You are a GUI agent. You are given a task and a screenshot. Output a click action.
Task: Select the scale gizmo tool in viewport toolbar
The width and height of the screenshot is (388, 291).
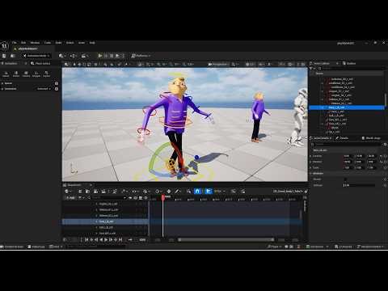(x=89, y=64)
